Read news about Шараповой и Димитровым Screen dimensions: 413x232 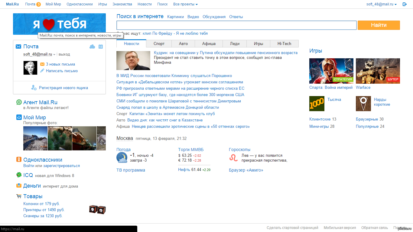tap(179, 101)
